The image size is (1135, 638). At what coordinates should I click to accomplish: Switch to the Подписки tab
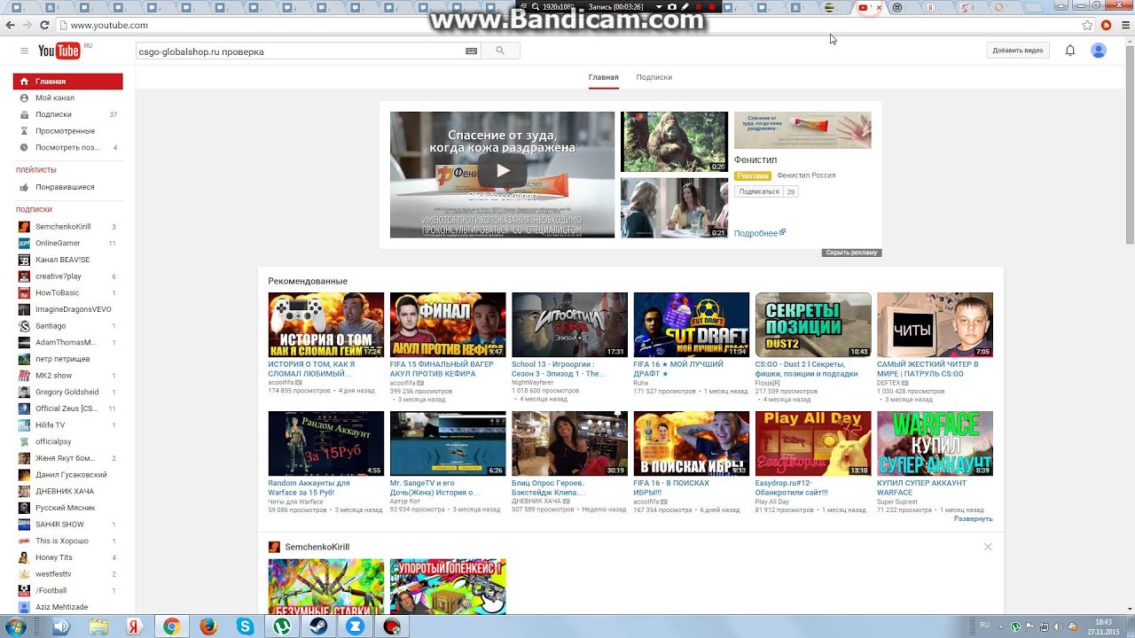point(654,77)
